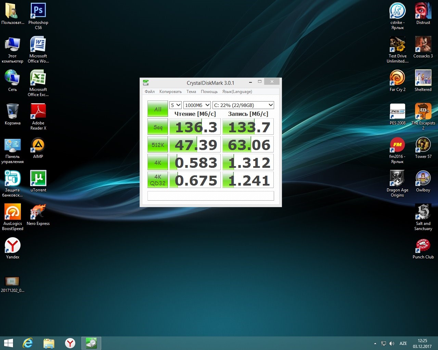Open the Помощь menu
438x350 pixels.
click(209, 92)
